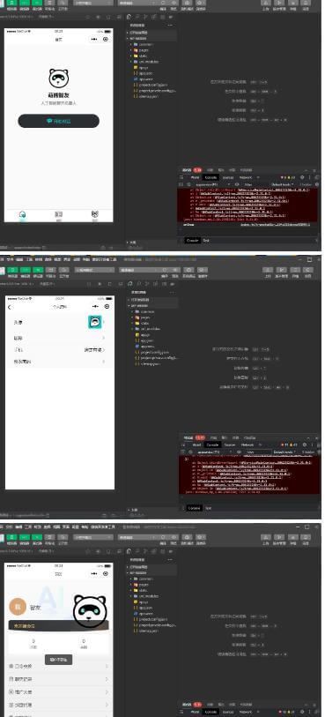Open the capsule three-dots menu on home page simulator

click(x=94, y=40)
